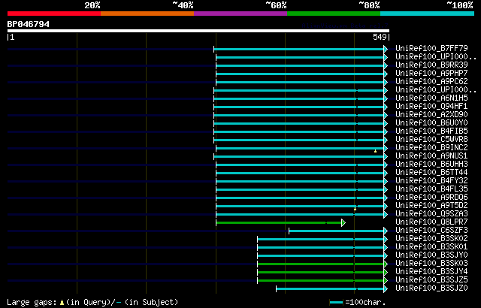481x308 pixels.
Task: Click the query end position 549 label
Action: point(380,37)
